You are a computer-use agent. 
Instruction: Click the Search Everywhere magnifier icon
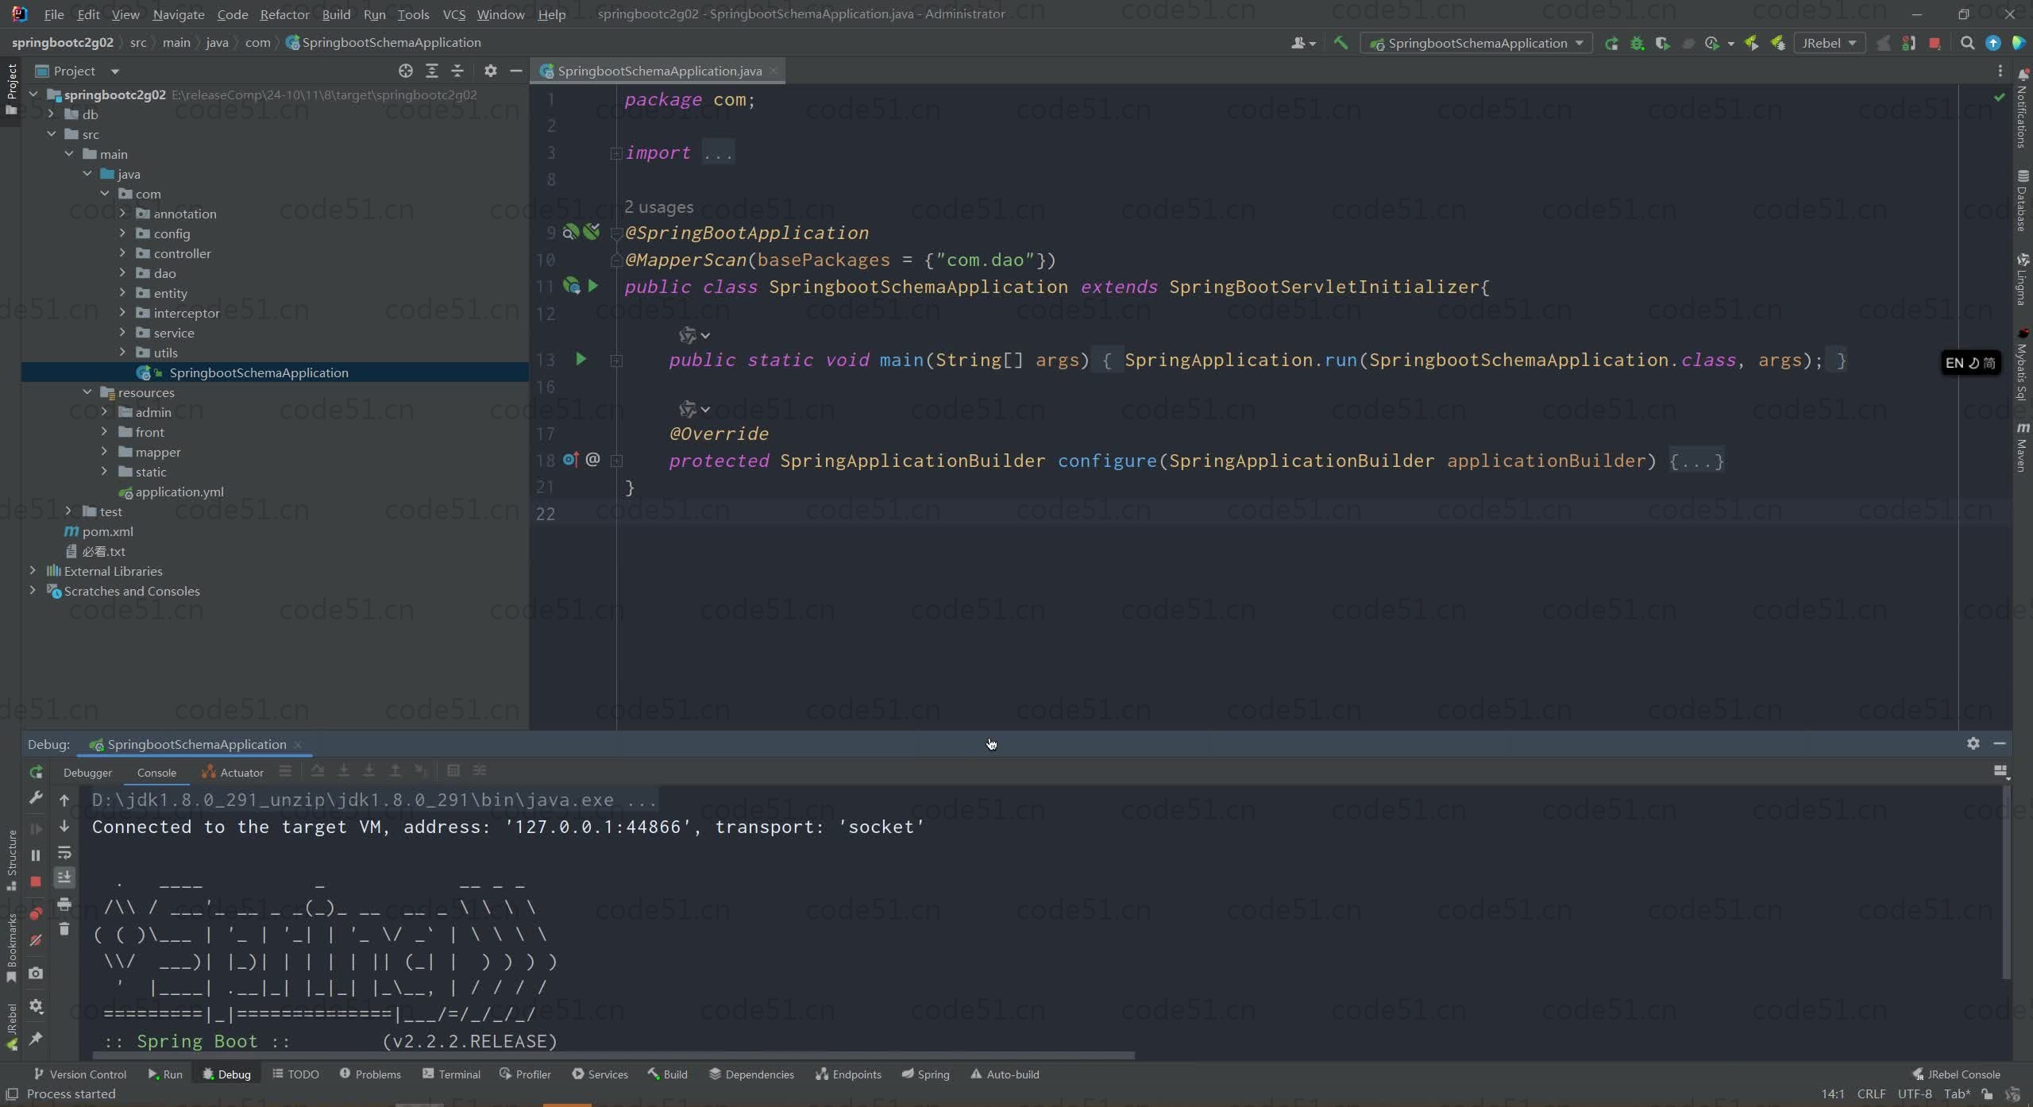[1967, 44]
